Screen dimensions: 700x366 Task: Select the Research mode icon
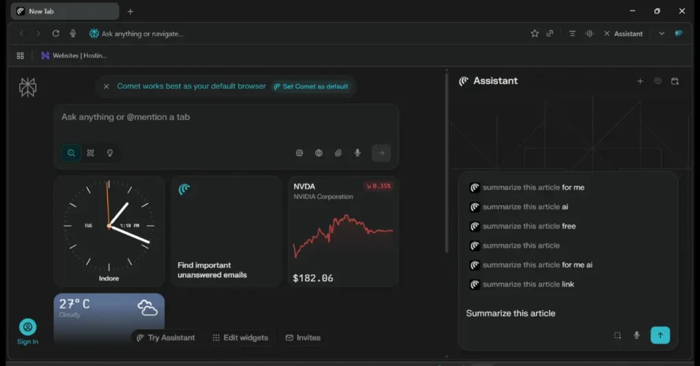point(91,153)
